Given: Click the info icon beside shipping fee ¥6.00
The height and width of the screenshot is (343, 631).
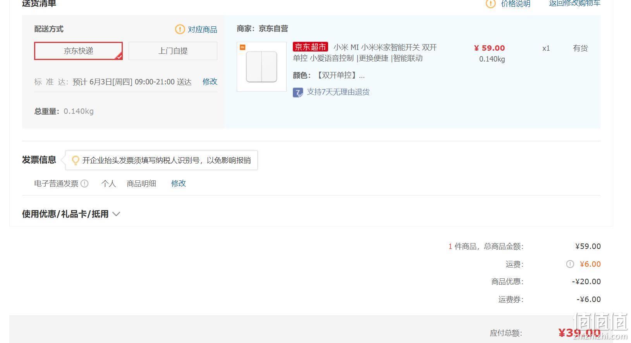Looking at the screenshot, I should (570, 264).
